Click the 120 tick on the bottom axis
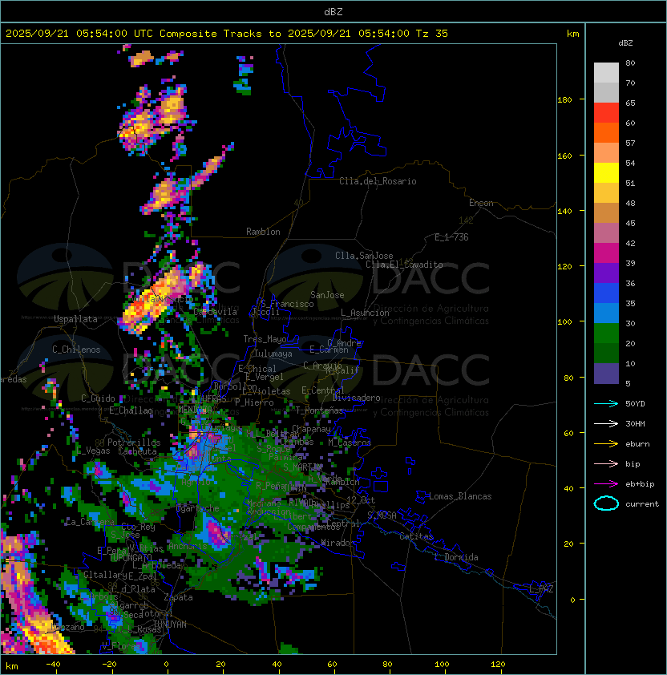Screen dimensions: 667x675 (497, 665)
